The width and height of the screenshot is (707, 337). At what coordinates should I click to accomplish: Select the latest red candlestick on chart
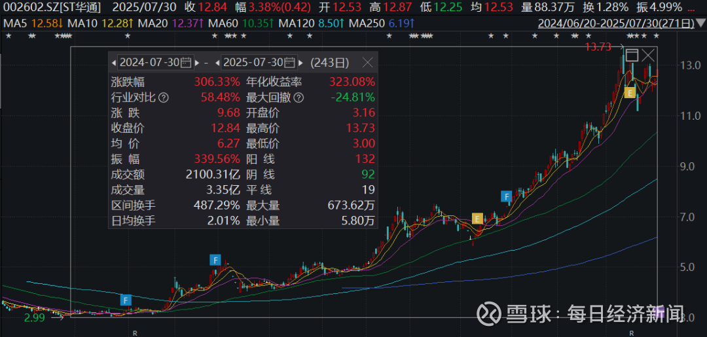point(657,73)
